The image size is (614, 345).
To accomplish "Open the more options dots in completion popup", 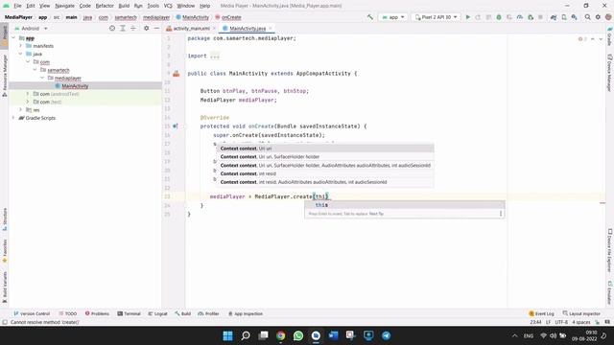I will (x=501, y=214).
